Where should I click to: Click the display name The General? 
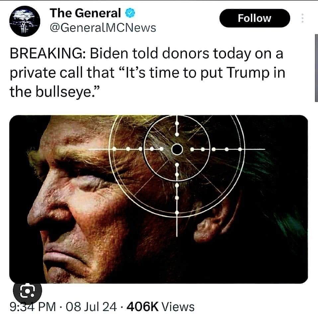point(85,13)
